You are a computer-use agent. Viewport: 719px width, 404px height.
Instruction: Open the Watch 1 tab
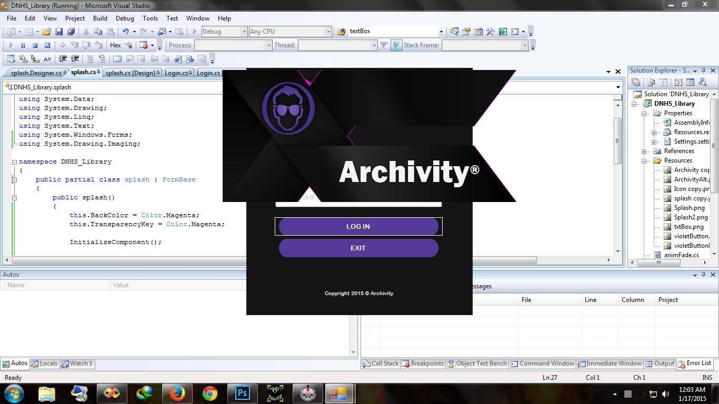[x=77, y=363]
